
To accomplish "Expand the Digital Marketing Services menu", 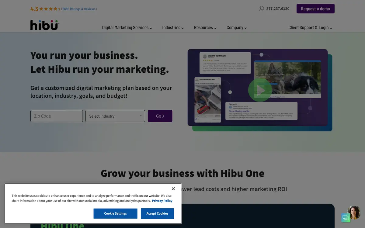I will coord(127,28).
